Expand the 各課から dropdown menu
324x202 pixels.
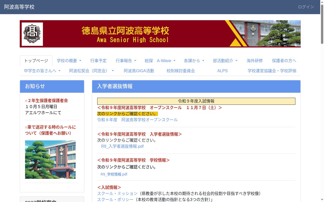[194, 61]
